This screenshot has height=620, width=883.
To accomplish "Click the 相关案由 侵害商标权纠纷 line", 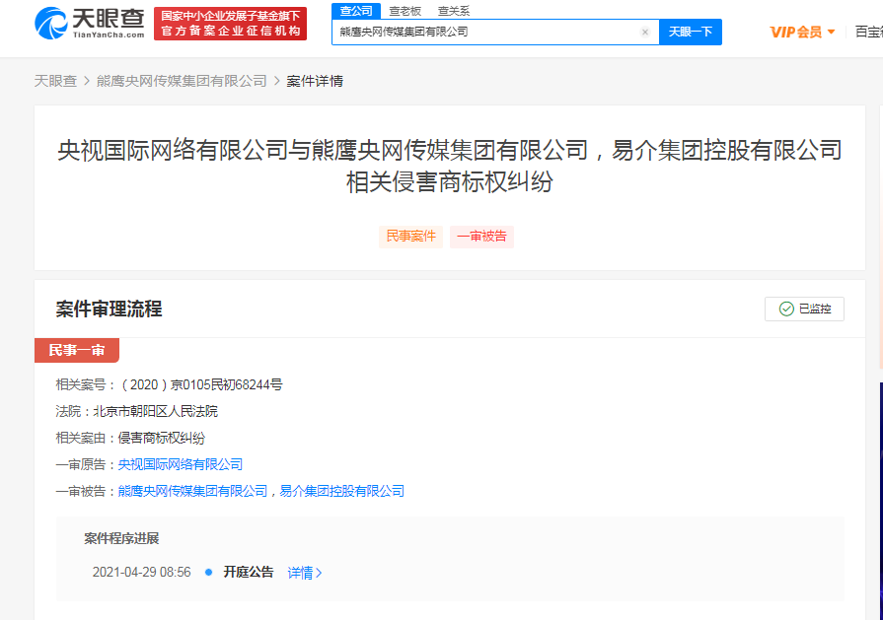I will (x=130, y=438).
